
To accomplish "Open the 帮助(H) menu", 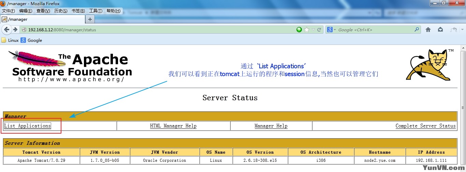I will (113, 11).
